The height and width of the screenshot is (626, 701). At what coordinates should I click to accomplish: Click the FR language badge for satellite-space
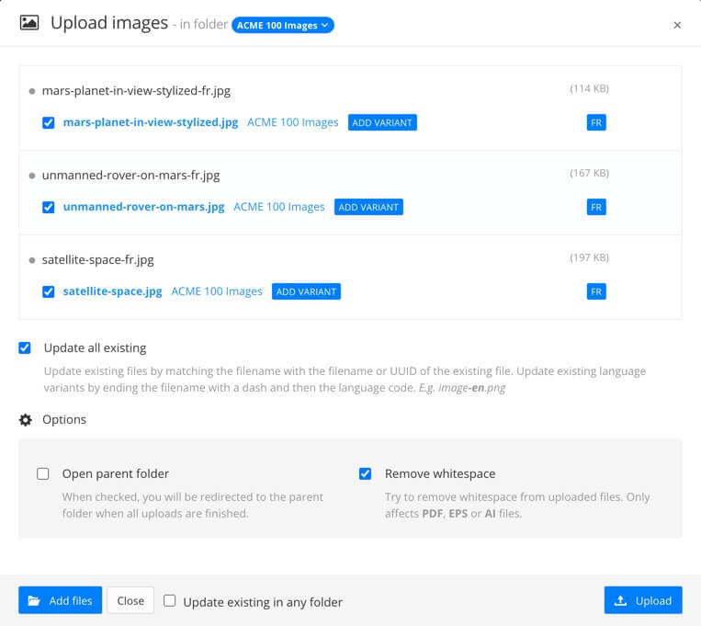tap(596, 291)
